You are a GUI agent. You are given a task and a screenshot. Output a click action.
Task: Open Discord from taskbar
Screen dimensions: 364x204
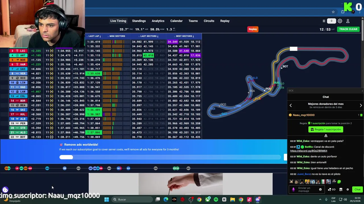tap(258, 199)
